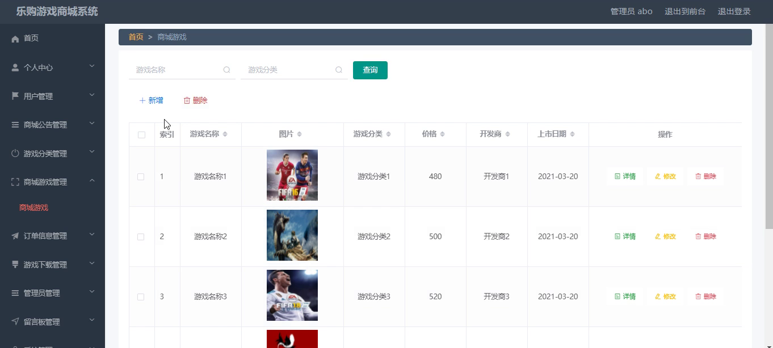Open 订单信息管理 menu label

pyautogui.click(x=45, y=236)
